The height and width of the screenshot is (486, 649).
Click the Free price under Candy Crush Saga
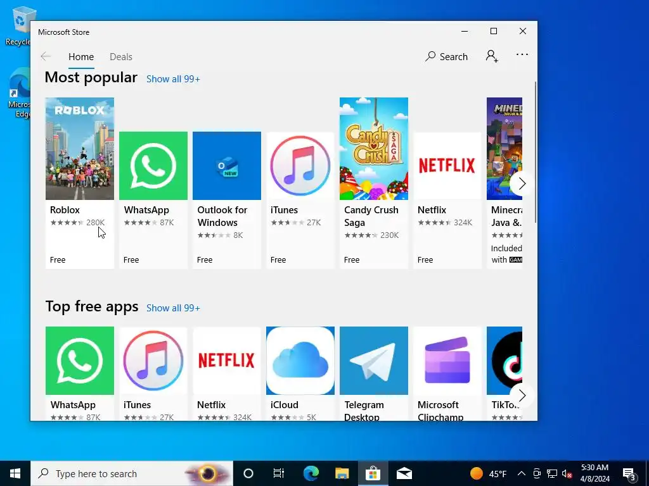tap(351, 260)
